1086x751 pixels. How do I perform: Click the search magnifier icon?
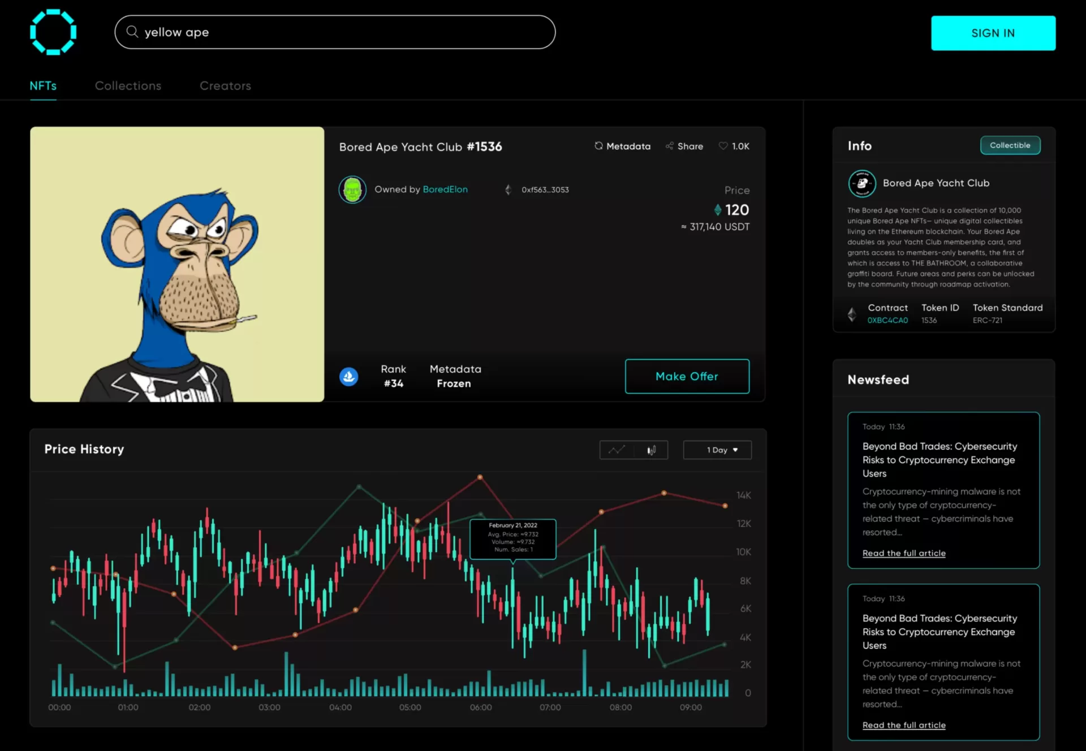pos(132,32)
